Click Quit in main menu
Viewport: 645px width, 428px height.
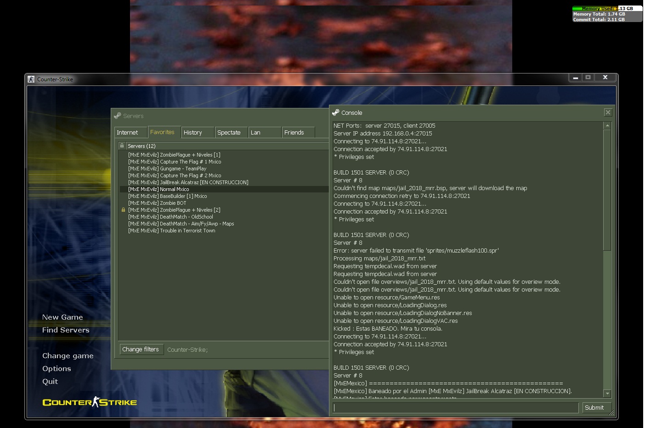(50, 382)
